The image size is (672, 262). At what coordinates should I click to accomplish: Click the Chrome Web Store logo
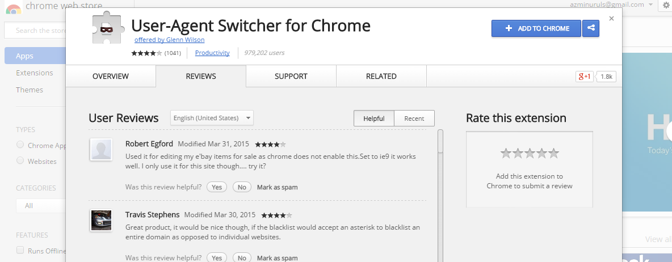pos(14,8)
